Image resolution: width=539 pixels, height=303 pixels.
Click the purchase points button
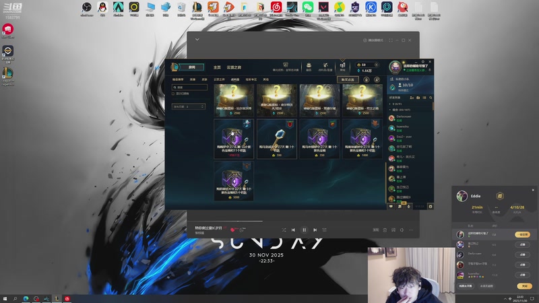(348, 79)
